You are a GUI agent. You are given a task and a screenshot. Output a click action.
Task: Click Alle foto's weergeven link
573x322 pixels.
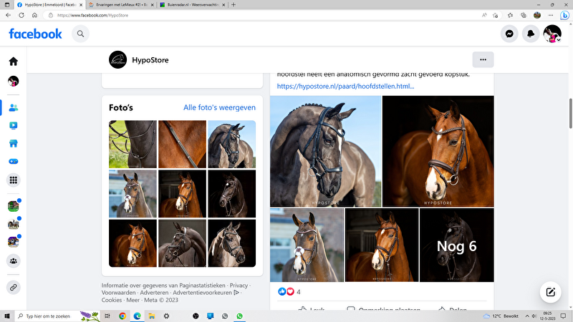(219, 107)
